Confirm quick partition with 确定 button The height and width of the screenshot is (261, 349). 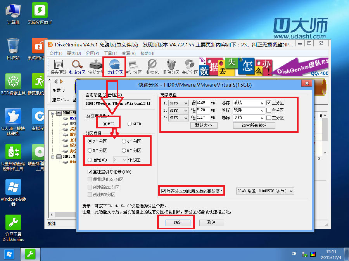tap(178, 223)
